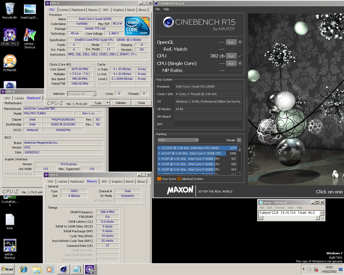The width and height of the screenshot is (344, 275).
Task: Open the PCMark05 desktop icon
Action: 10,63
